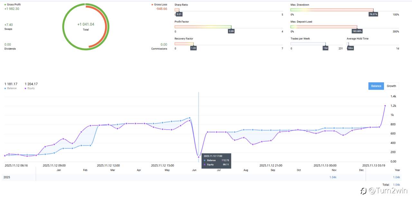This screenshot has height=202, width=412.
Task: Click the Gross Profit green legend dot
Action: 5,5
